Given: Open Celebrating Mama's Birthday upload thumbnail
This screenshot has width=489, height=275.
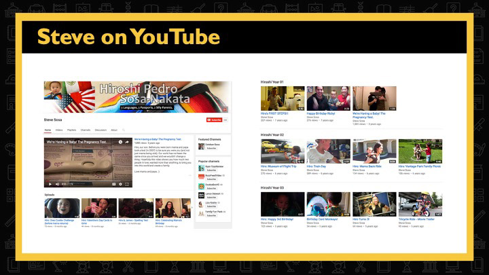Looking at the screenshot, I should coord(173,208).
